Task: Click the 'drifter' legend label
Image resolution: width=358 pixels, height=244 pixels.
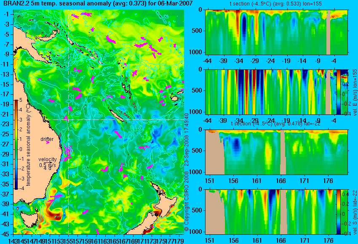Action: pyautogui.click(x=47, y=139)
